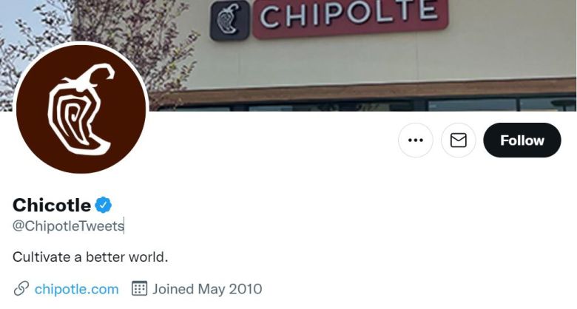Follow the Chicotle account
Image resolution: width=577 pixels, height=309 pixels.
pos(522,140)
